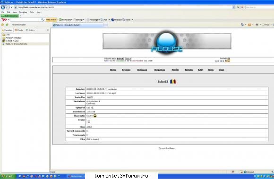Click the smiley icon beside Share ratio
The width and height of the screenshot is (274, 179).
95,116
